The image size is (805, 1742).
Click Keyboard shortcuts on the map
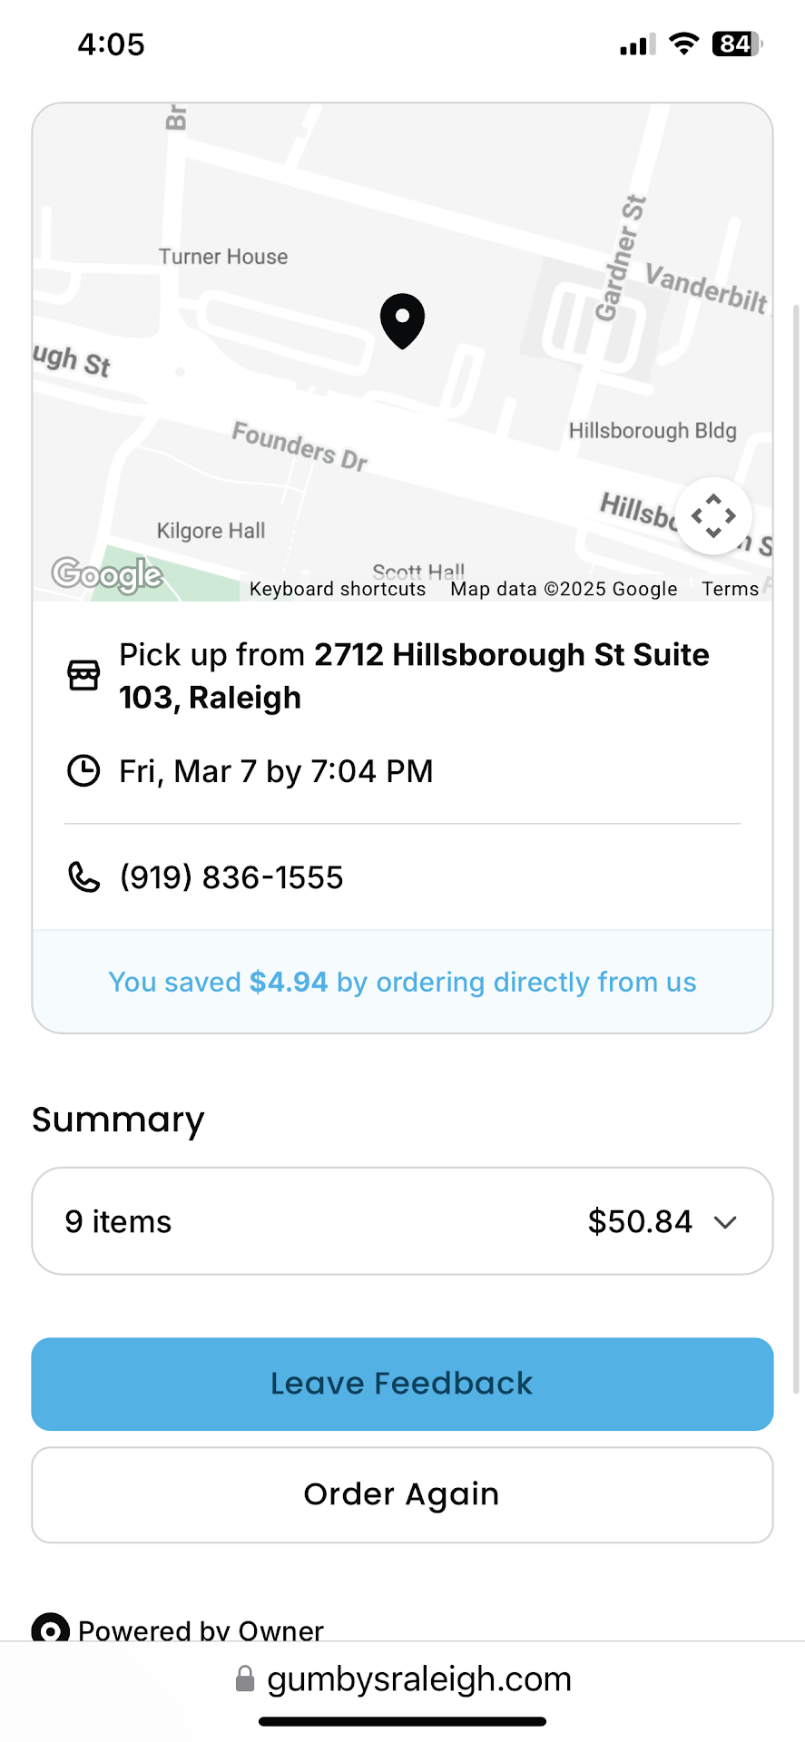[x=338, y=589]
